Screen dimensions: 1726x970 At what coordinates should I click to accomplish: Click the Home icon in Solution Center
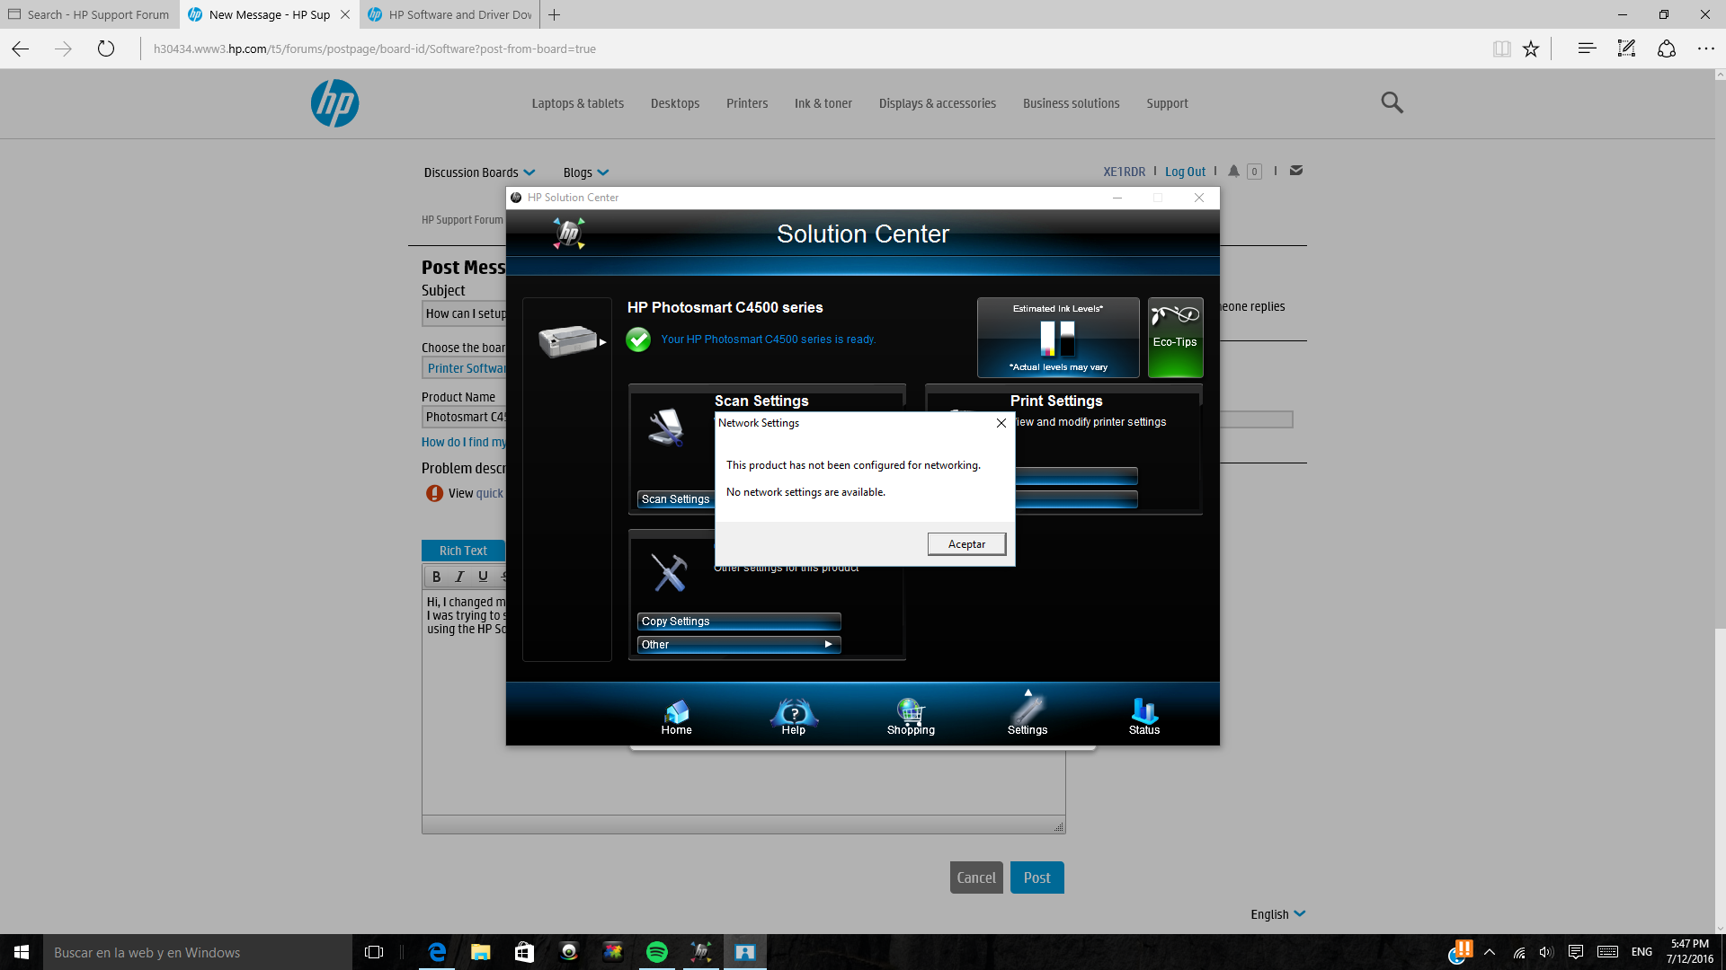676,716
